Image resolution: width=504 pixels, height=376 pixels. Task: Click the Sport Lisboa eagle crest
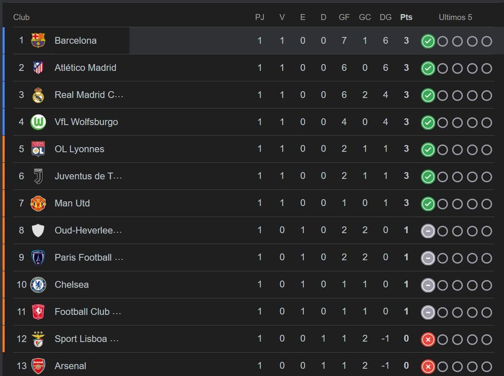[x=38, y=339]
